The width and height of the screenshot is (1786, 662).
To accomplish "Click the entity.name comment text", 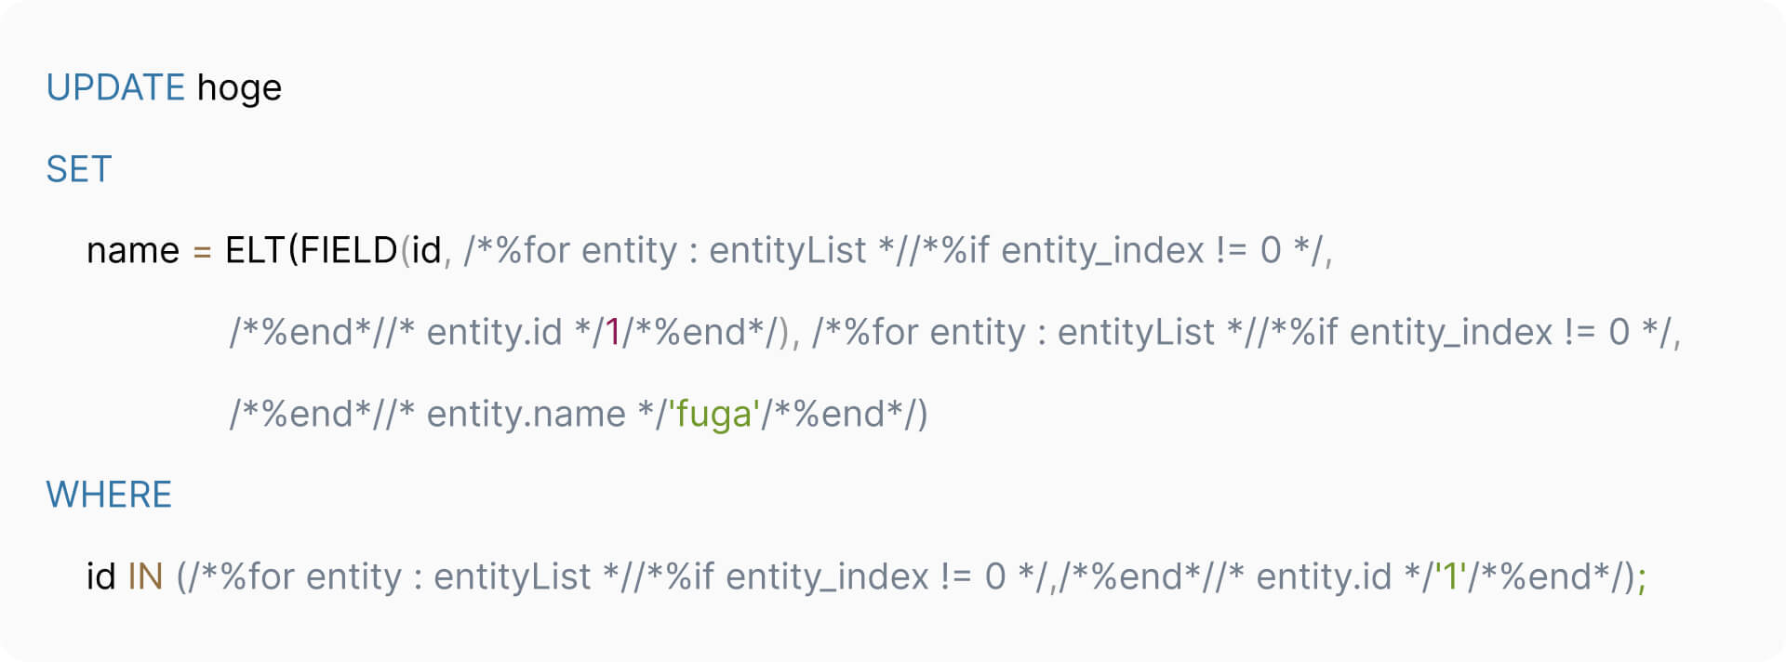I will click(526, 414).
